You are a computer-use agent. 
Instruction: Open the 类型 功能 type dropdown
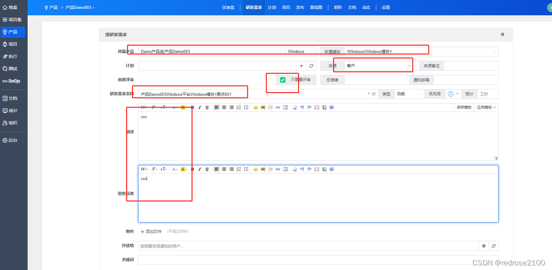point(408,94)
